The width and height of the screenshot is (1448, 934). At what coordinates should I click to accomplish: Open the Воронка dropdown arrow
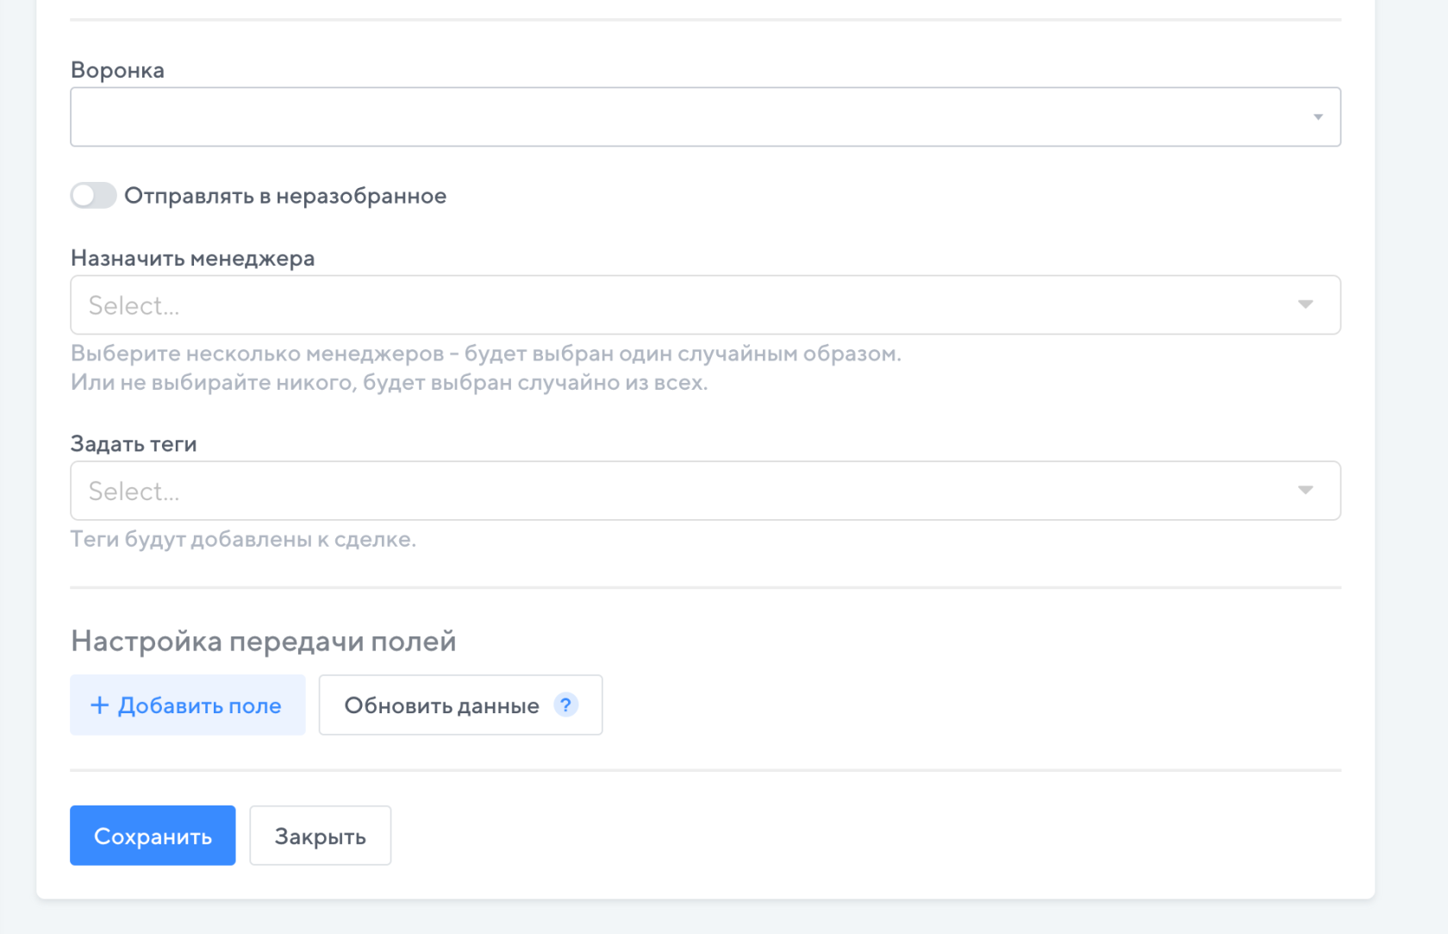(1318, 117)
